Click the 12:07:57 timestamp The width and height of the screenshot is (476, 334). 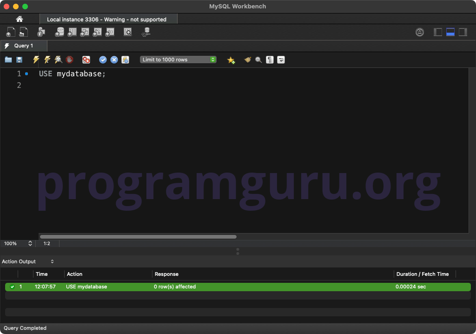(45, 287)
